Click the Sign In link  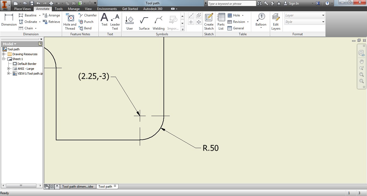click(x=293, y=3)
